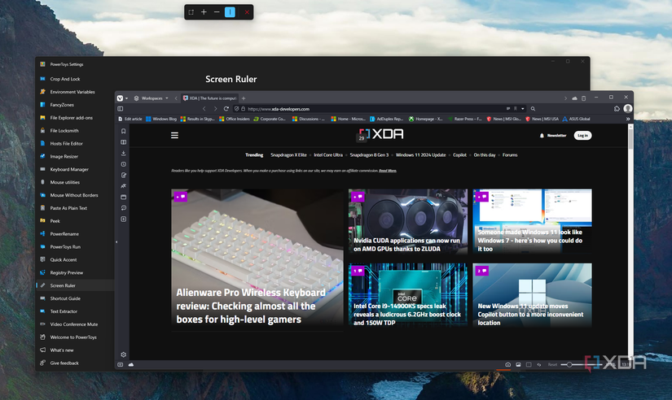672x400 pixels.
Task: Toggle page tiling in the status bar
Action: pyautogui.click(x=529, y=364)
